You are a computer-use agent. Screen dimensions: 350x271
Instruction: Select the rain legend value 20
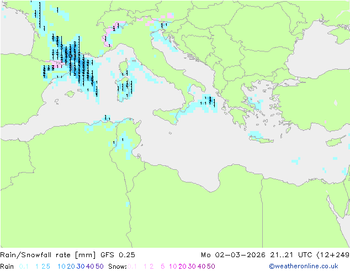(71, 267)
